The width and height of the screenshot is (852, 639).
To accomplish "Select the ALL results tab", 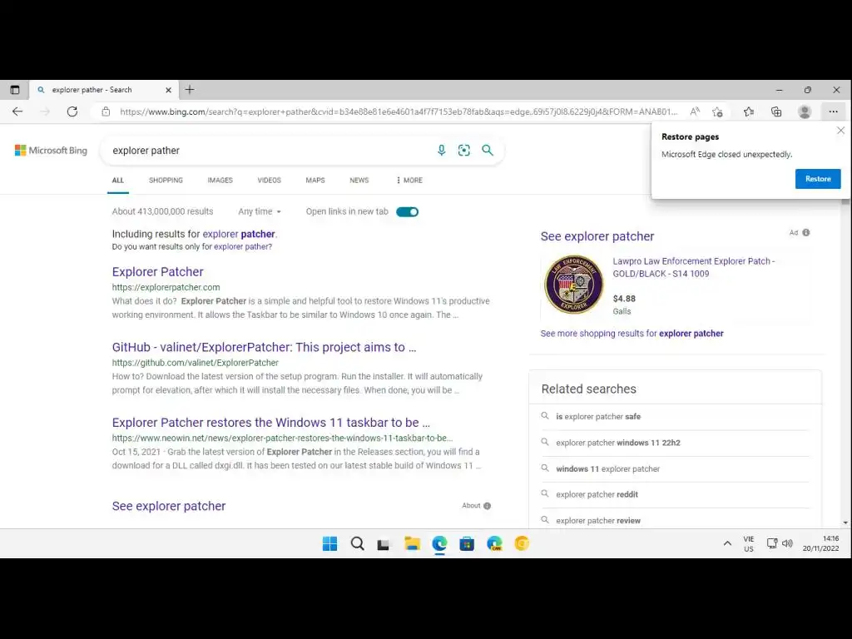I will tap(118, 180).
